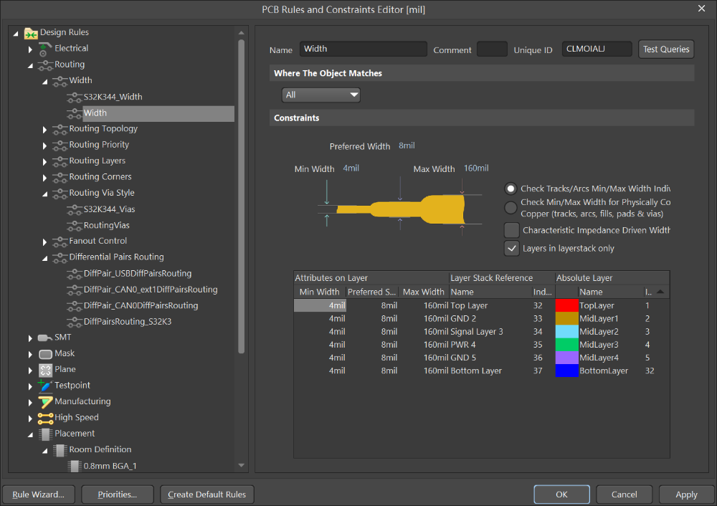Expand the Fanout Control node
Screen dimensions: 717x506
coord(44,241)
